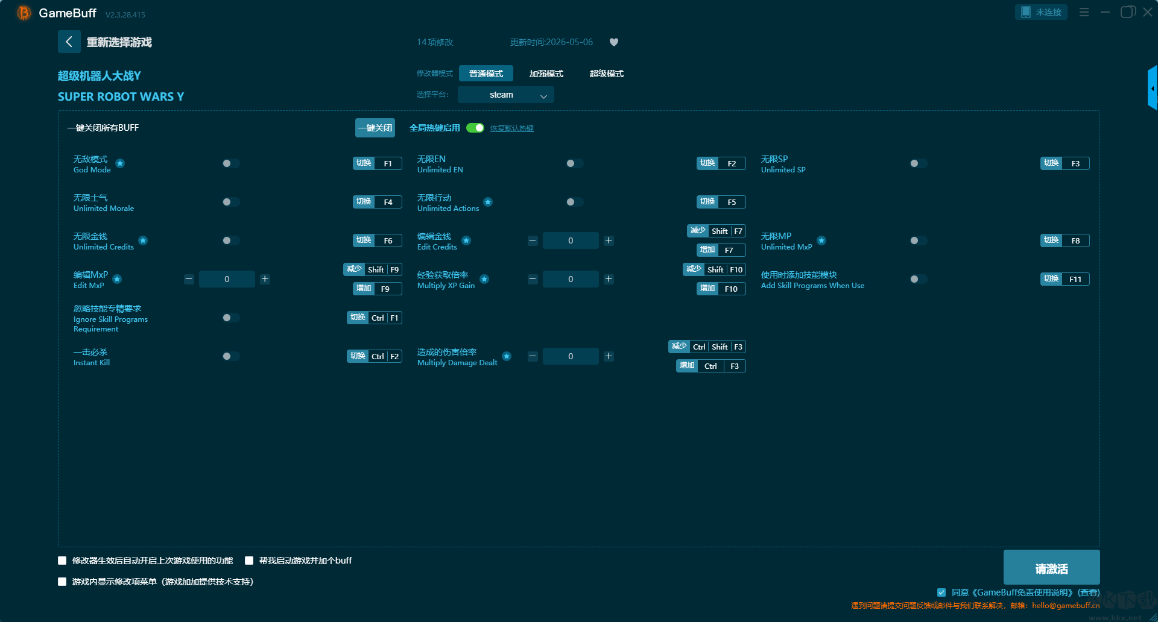Click the 请激活 activate button

click(x=1052, y=567)
